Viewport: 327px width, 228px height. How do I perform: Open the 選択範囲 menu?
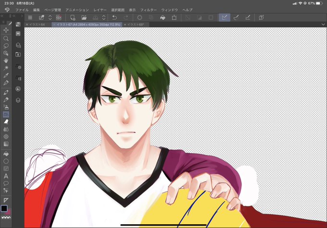118,10
